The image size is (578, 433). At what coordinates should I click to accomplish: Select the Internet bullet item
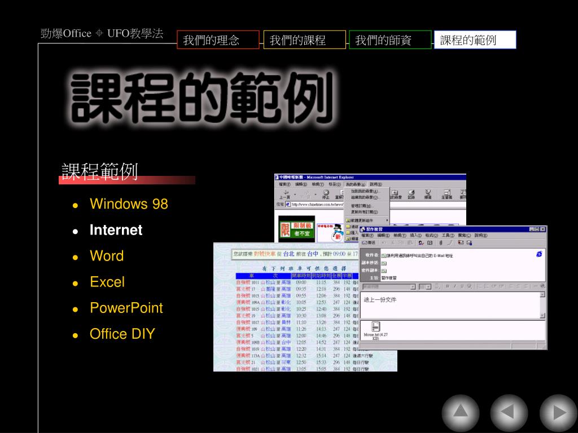pyautogui.click(x=116, y=230)
